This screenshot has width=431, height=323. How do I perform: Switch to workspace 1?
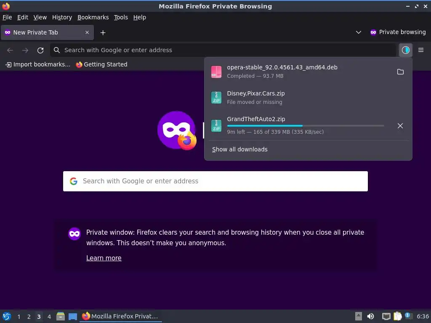19,317
